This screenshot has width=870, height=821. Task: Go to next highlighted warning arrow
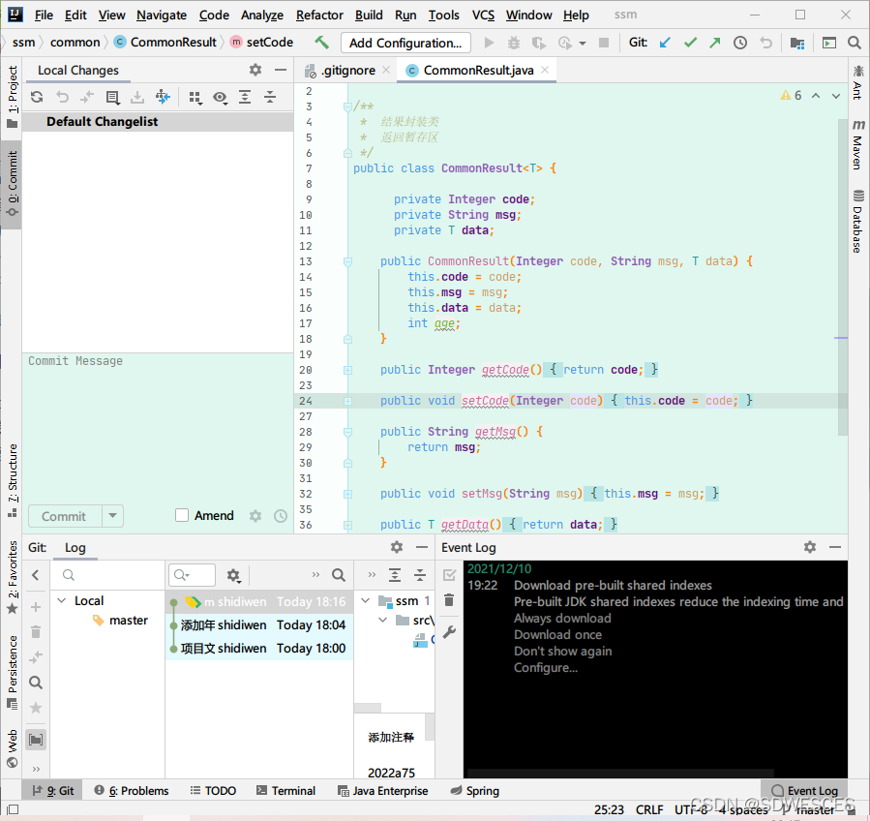835,96
